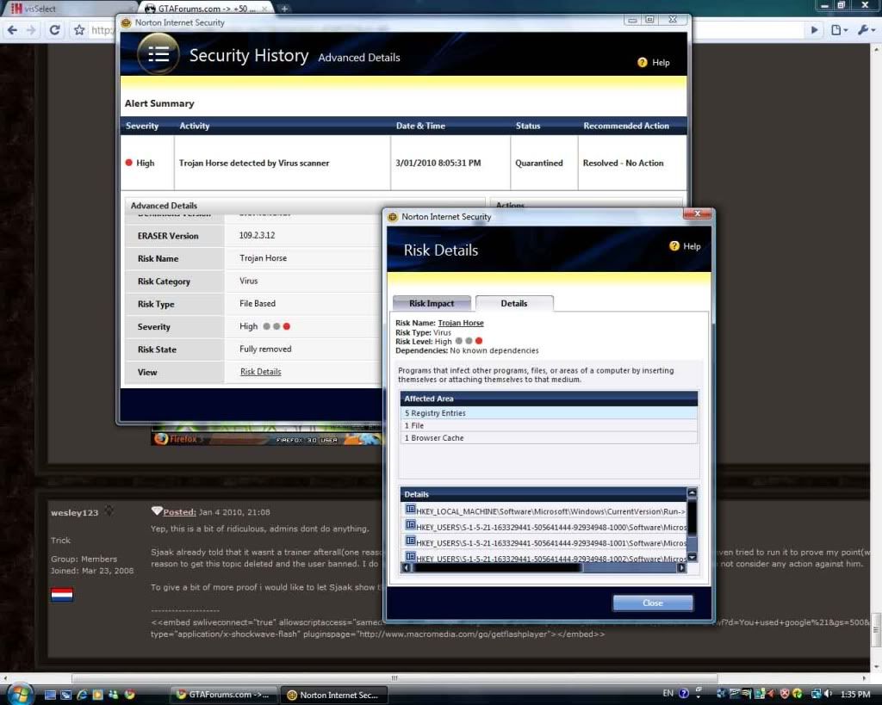Image resolution: width=882 pixels, height=705 pixels.
Task: Select the 1 File affected area row
Action: [x=549, y=425]
